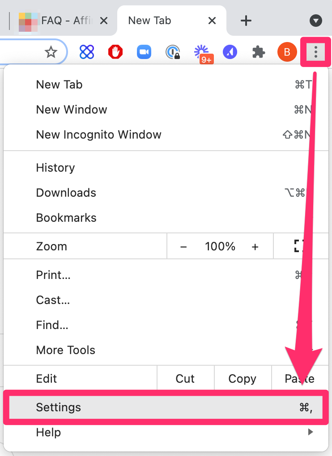Open the tab search dropdown arrow
The width and height of the screenshot is (332, 456).
tap(316, 21)
